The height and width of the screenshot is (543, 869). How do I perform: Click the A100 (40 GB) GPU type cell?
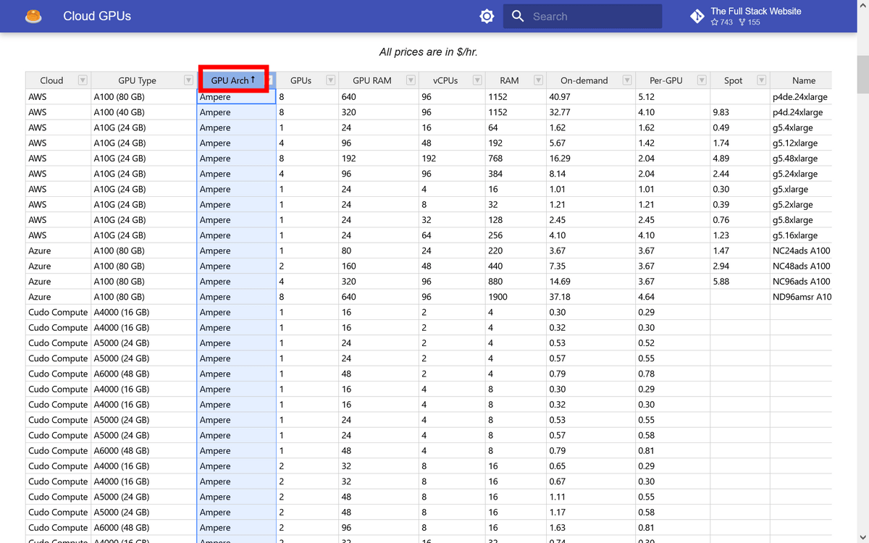tap(143, 112)
